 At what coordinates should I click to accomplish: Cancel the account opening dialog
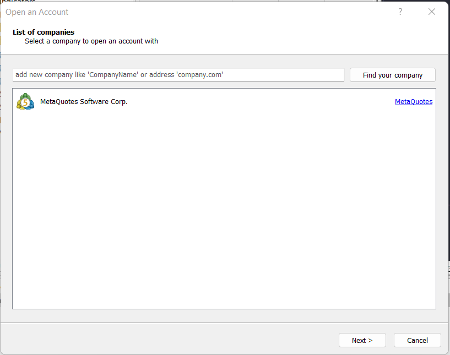418,340
